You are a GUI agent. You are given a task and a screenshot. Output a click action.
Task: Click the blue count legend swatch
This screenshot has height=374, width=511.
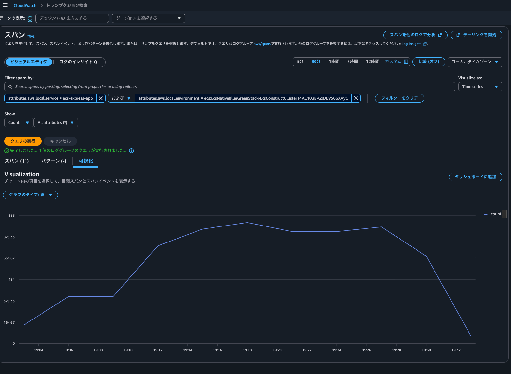click(485, 214)
